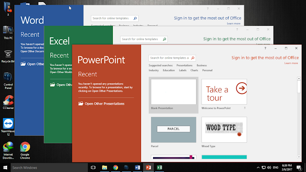
Task: Click the ENG input language indicator
Action: 275,168
